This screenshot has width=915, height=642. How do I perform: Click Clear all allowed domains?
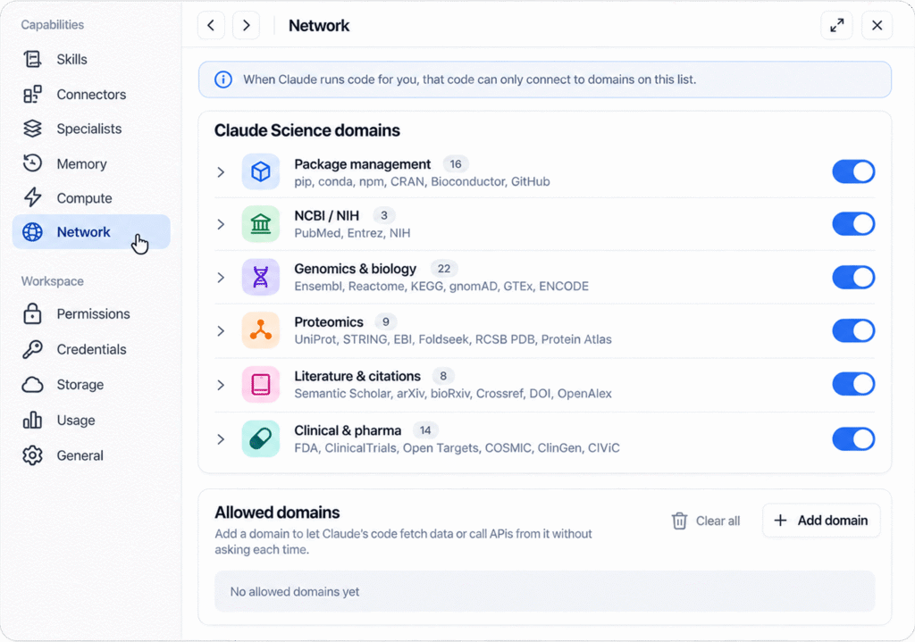pos(706,521)
